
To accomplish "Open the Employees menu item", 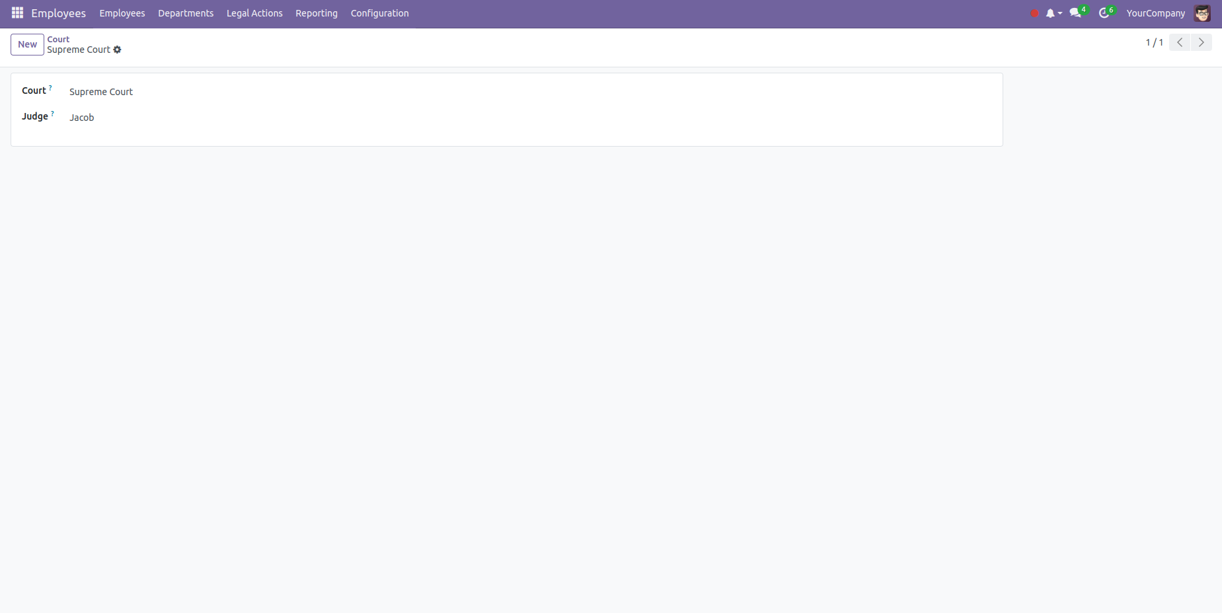I will [x=122, y=13].
